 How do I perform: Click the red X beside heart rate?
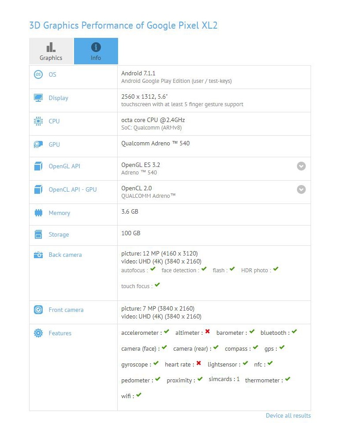(x=199, y=363)
